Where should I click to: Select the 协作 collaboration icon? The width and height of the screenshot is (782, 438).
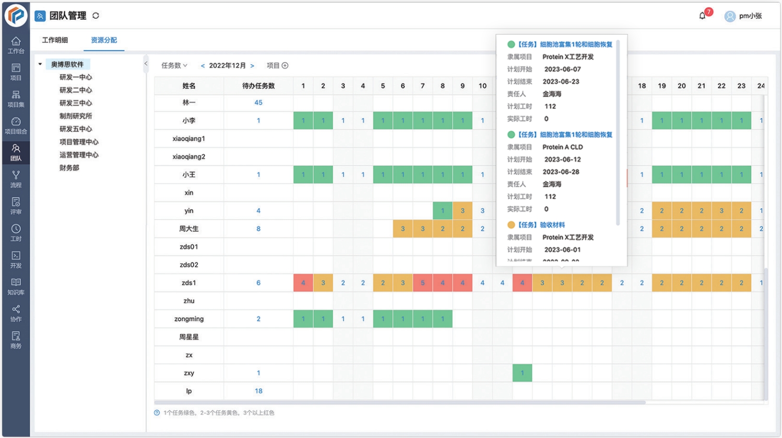click(15, 313)
